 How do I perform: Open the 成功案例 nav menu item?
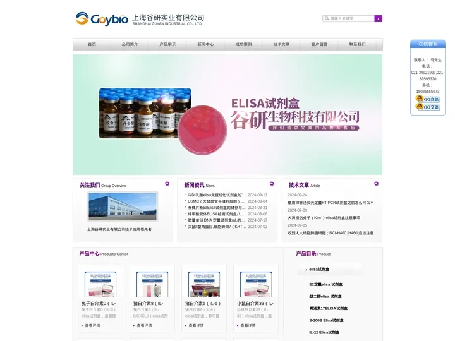(243, 44)
